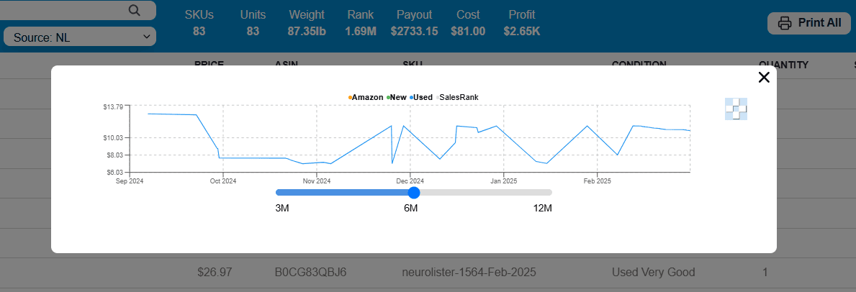Click the Print All button label
The width and height of the screenshot is (856, 292).
[x=819, y=23]
